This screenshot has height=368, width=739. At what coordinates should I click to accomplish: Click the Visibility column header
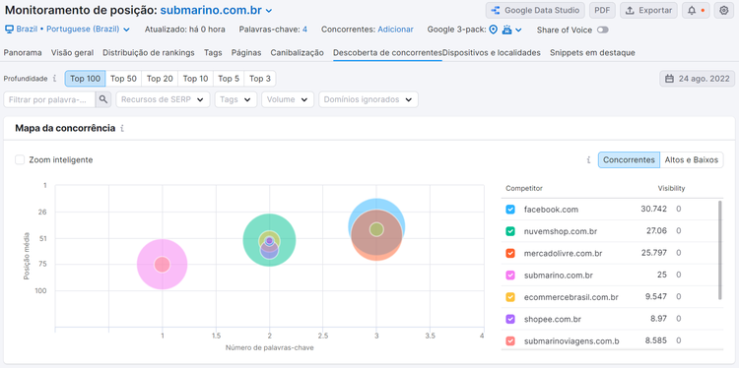[671, 188]
